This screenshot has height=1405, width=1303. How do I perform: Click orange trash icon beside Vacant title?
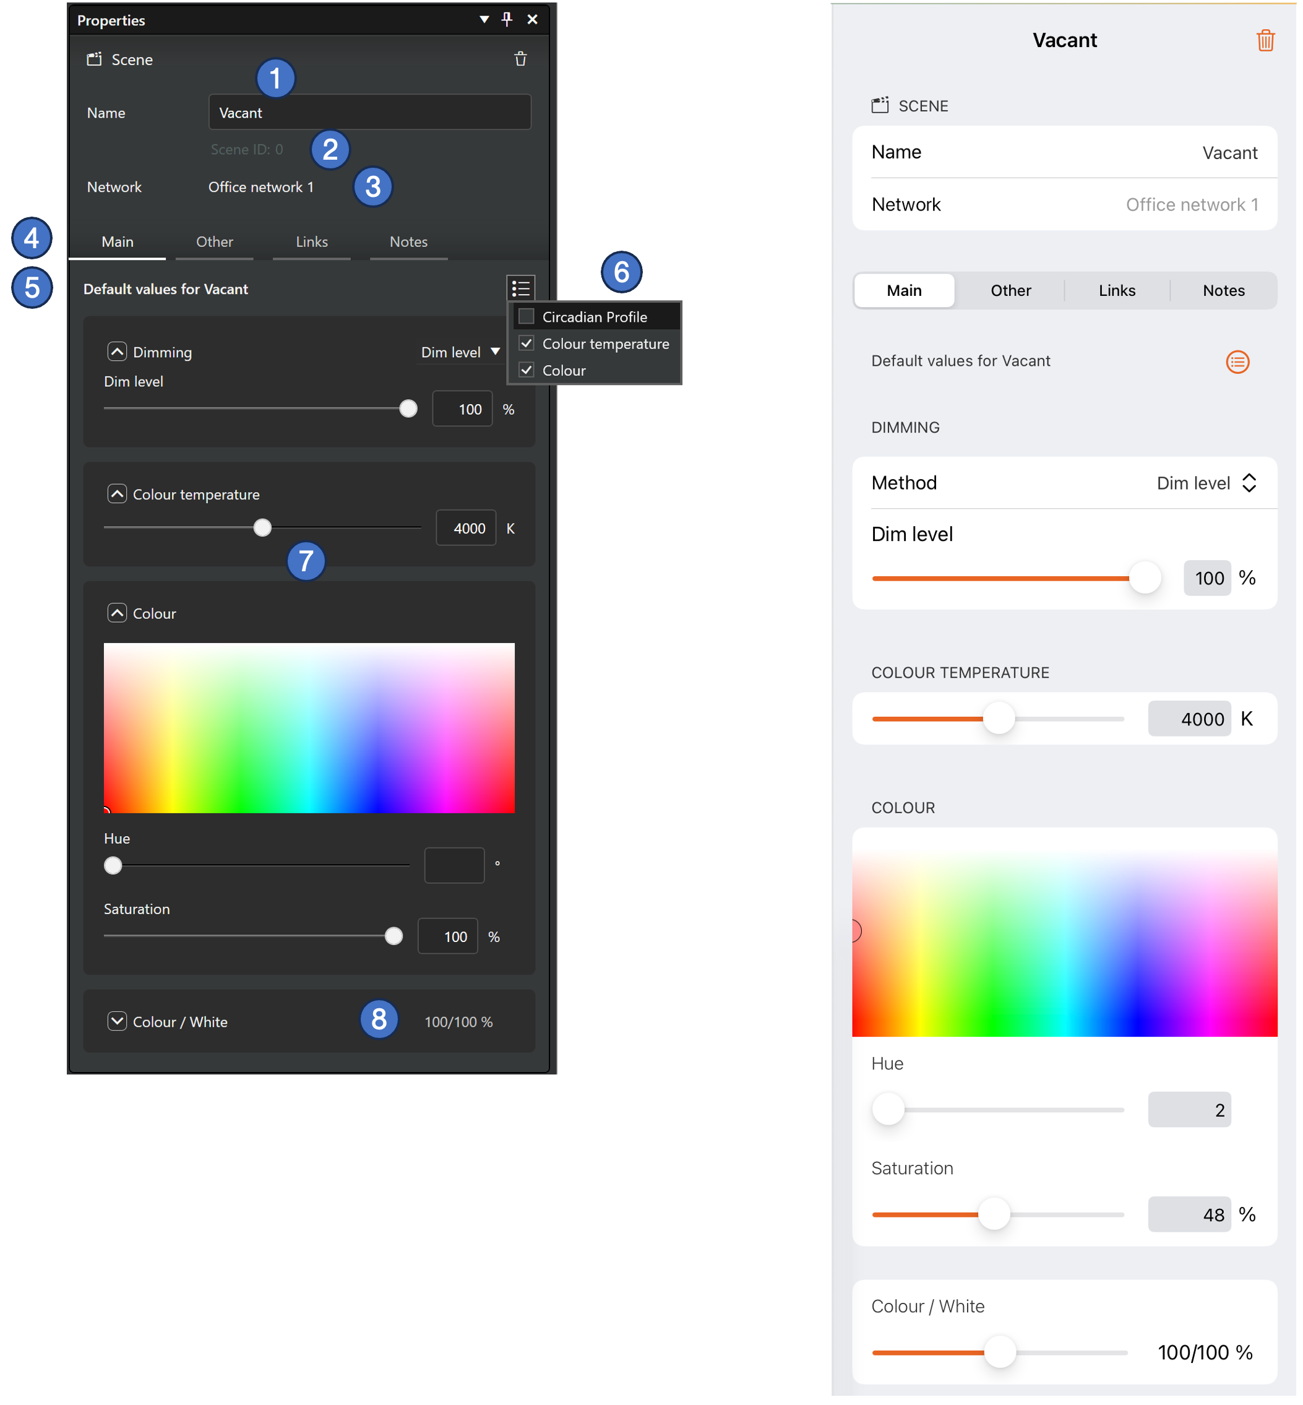(1265, 40)
